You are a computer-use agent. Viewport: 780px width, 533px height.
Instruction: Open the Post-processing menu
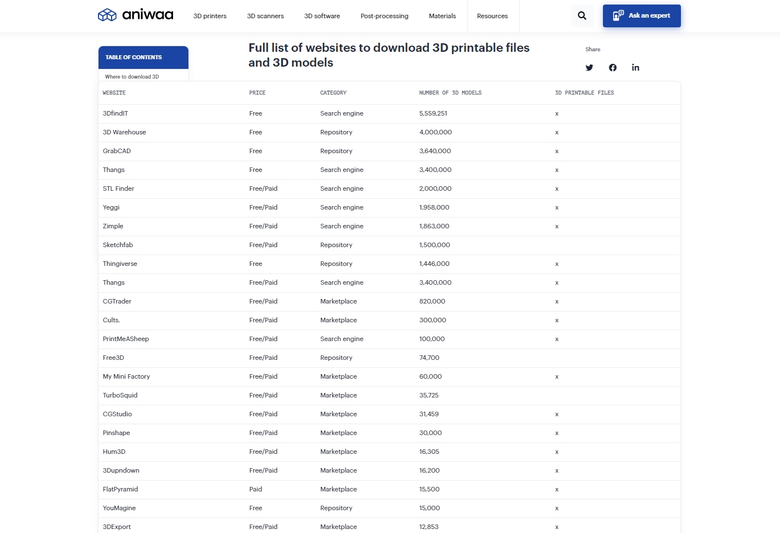click(x=384, y=16)
